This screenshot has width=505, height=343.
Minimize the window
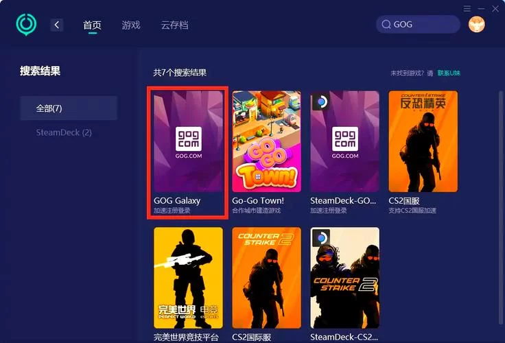point(481,9)
